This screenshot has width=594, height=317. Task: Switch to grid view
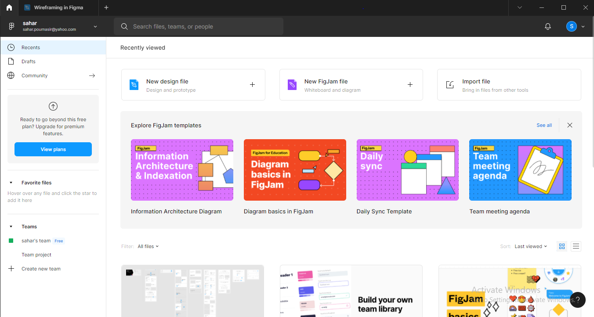562,246
